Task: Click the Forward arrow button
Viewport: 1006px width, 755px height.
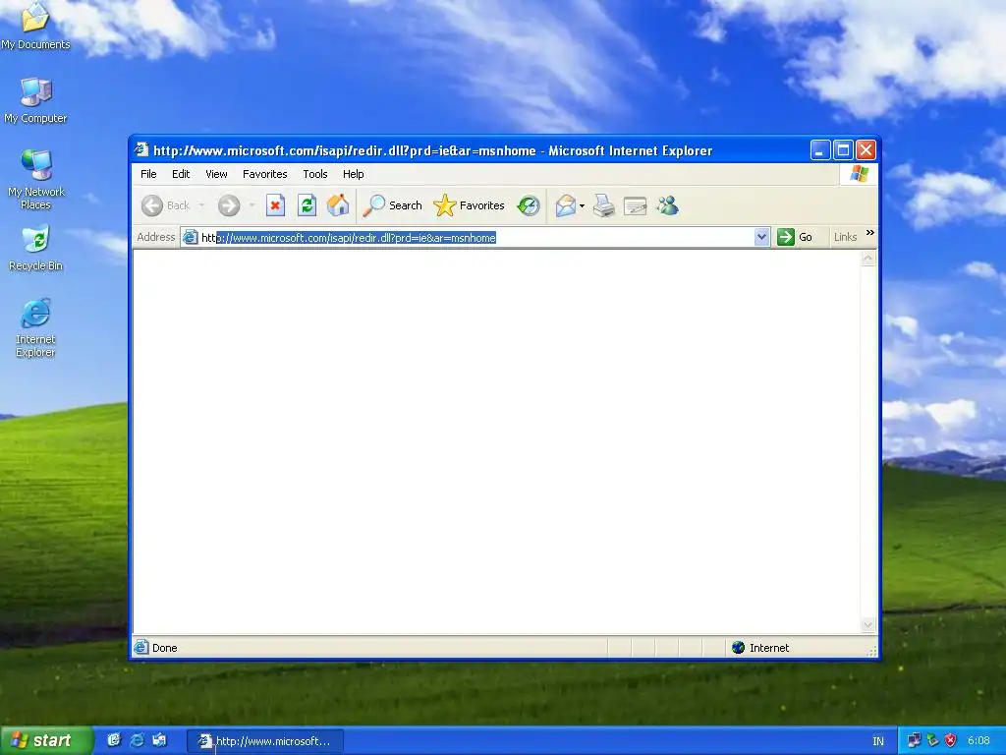Action: click(228, 205)
